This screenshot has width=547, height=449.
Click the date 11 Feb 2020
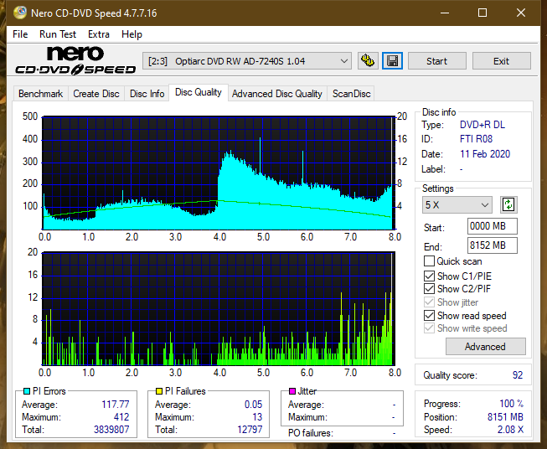pyautogui.click(x=485, y=154)
